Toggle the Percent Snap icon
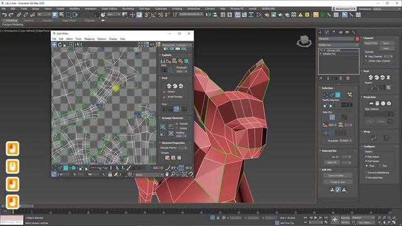The width and height of the screenshot is (402, 226). pos(161,15)
